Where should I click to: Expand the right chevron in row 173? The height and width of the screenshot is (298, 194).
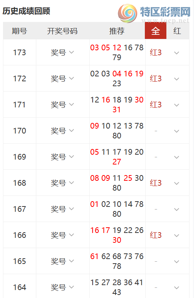point(177,53)
